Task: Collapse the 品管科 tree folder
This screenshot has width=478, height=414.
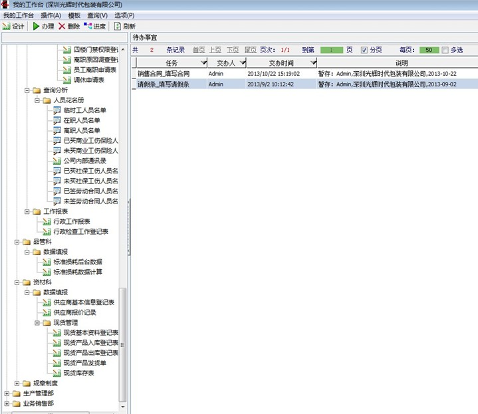Action: tap(17, 242)
